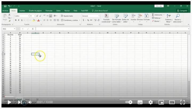Open Dar formato como tabla
192x109 pixels.
pos(117,16)
